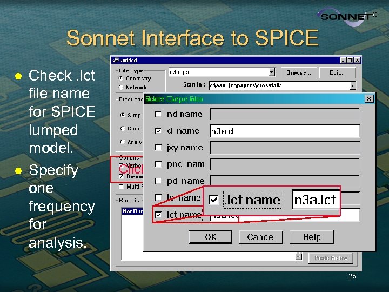Screen dimensions: 389x292
Task: Click the run list scroll down arrow
Action: (x=299, y=256)
